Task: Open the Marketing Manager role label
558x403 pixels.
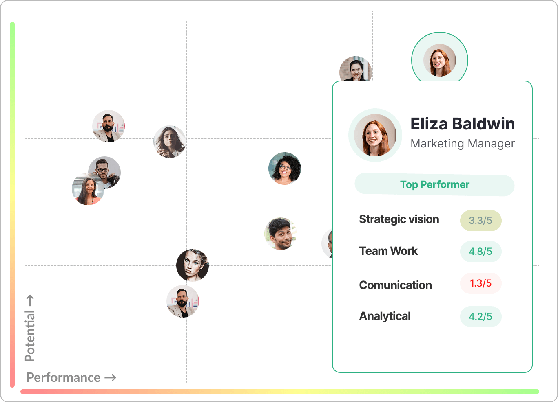Action: [x=463, y=143]
